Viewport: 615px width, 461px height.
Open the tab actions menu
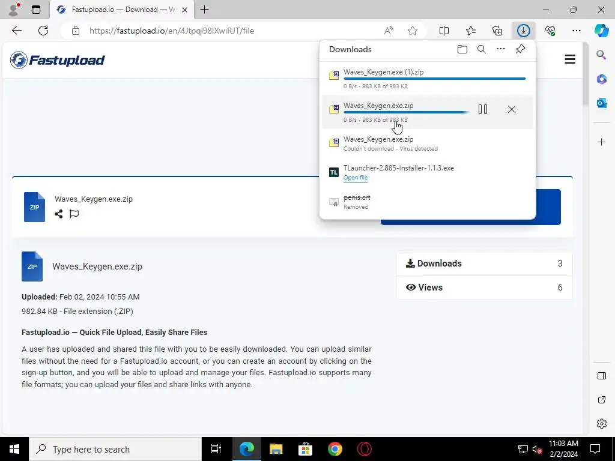(35, 10)
